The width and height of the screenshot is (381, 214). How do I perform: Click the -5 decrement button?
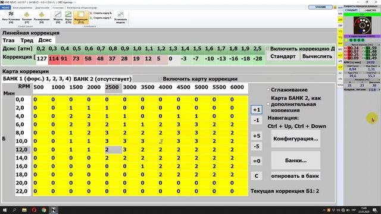coord(257,147)
